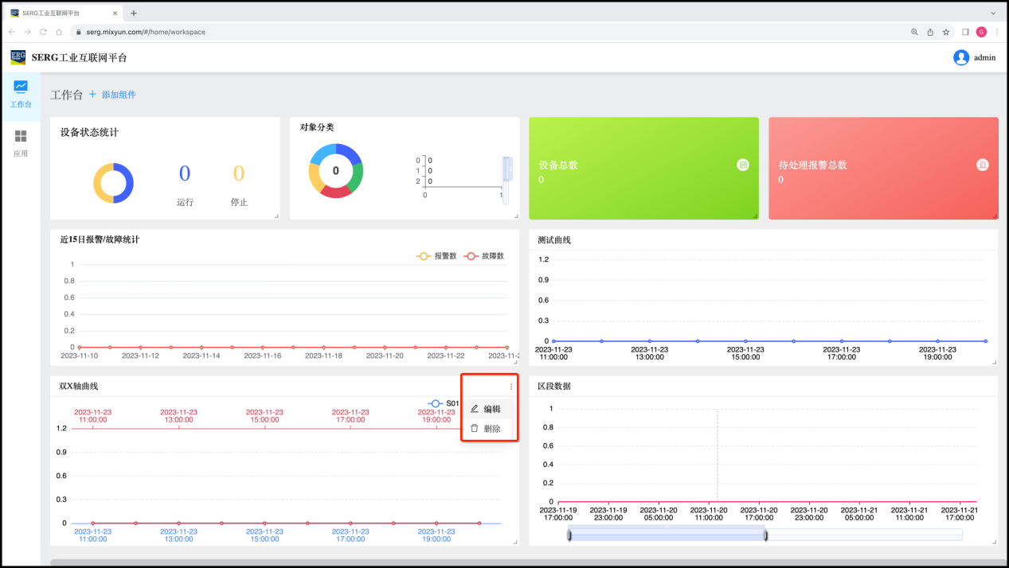1009x568 pixels.
Task: Click the icon on 设备总数 card
Action: tap(743, 165)
